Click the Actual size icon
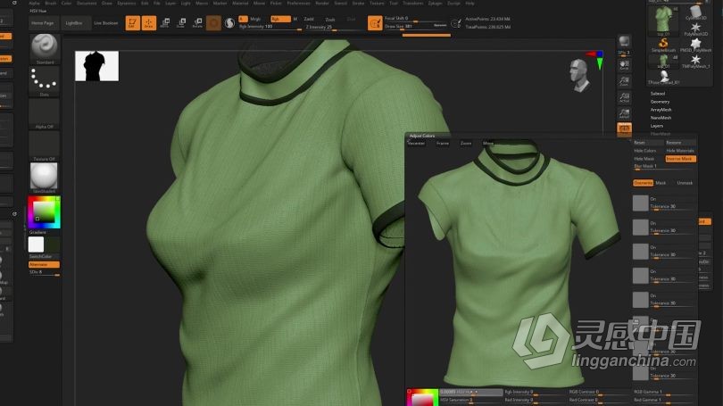The height and width of the screenshot is (406, 723). [624, 97]
